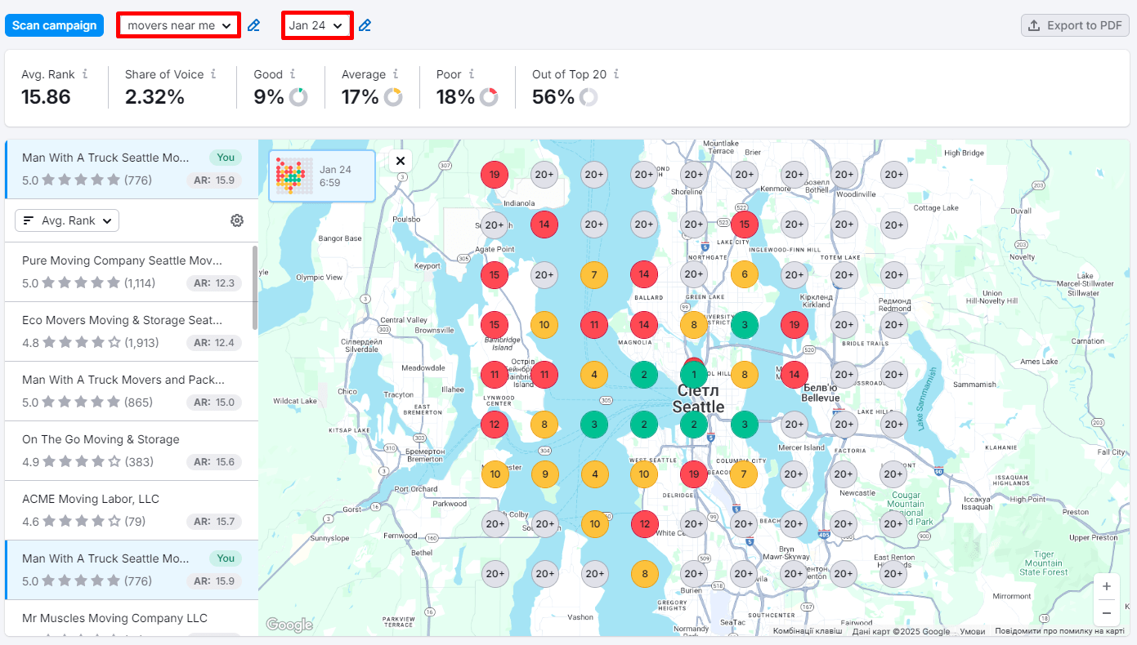Click AR: 12.3 badge for Pure Moving

click(213, 283)
